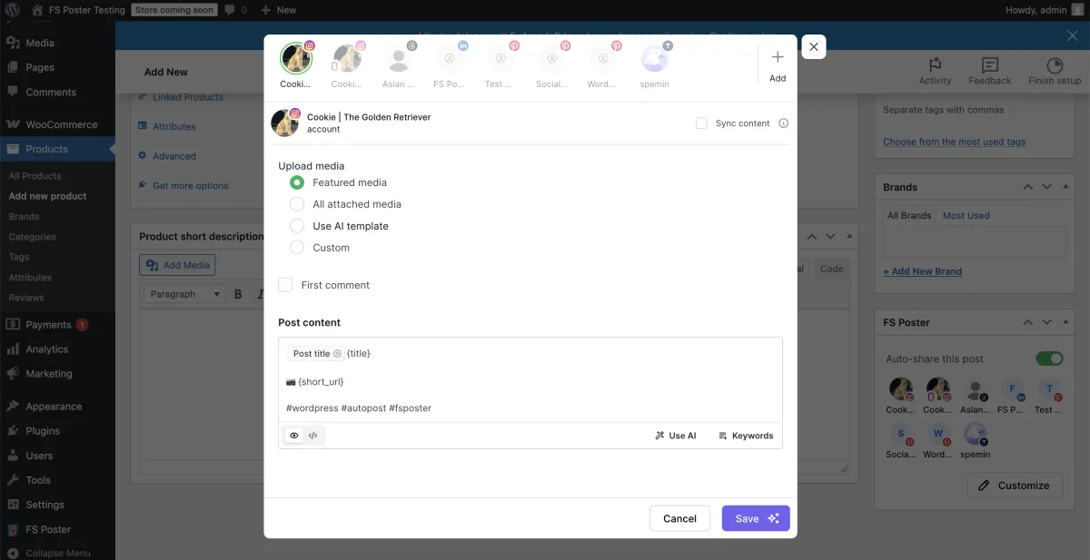Move Brands panel up arrow
The height and width of the screenshot is (560, 1090).
click(x=1028, y=187)
